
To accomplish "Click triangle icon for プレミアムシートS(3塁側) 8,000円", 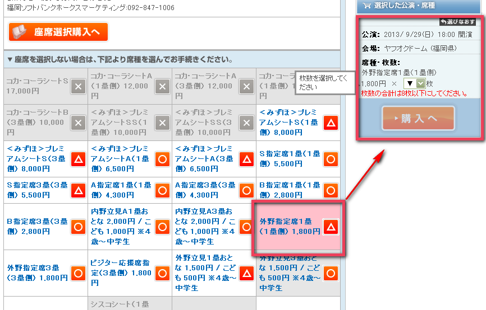I will (x=78, y=159).
